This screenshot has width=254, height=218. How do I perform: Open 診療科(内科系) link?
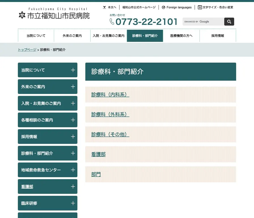[x=110, y=95]
